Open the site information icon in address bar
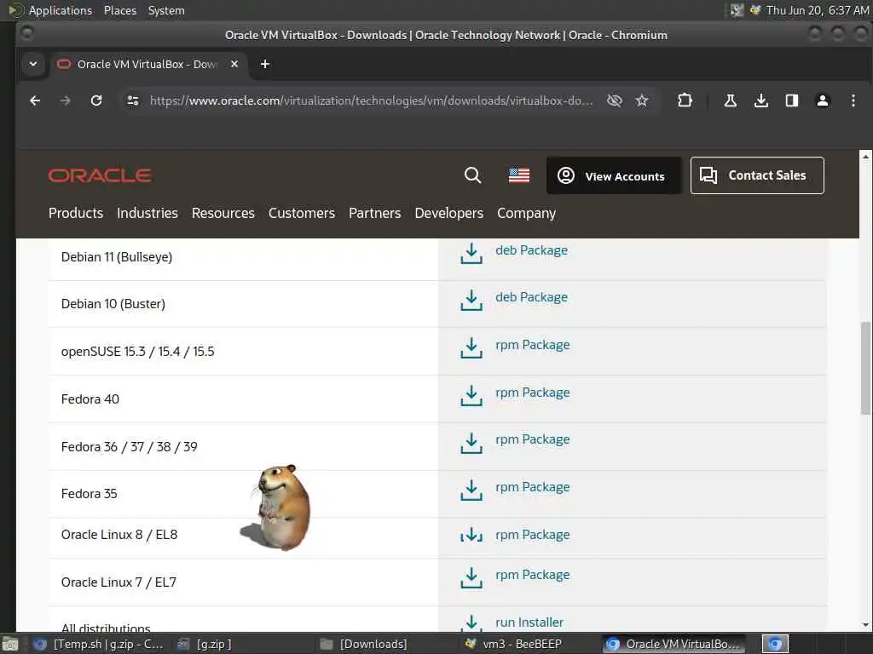Viewport: 873px width, 654px height. coord(133,100)
